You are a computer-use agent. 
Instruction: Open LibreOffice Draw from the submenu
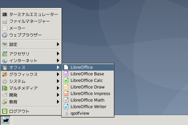tap(88, 87)
